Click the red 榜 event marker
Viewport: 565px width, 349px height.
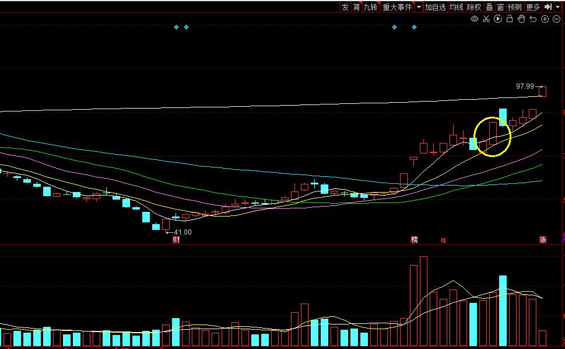point(415,239)
